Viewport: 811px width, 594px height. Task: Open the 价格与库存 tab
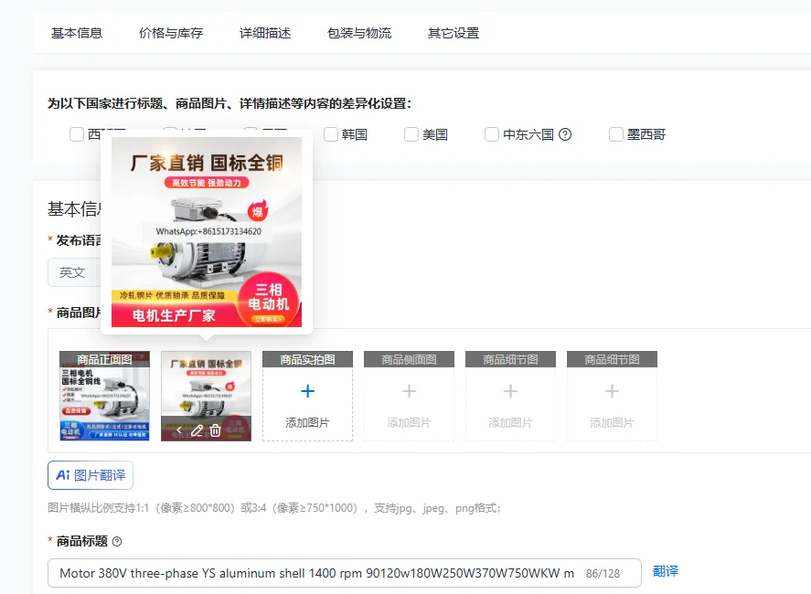171,33
